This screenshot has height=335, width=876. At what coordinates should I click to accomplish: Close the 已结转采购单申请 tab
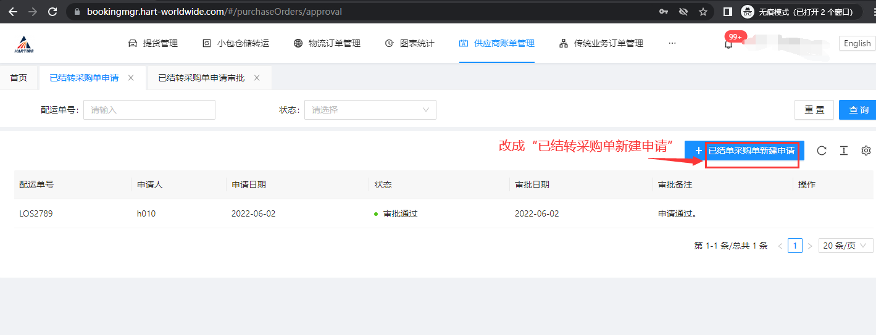click(131, 78)
